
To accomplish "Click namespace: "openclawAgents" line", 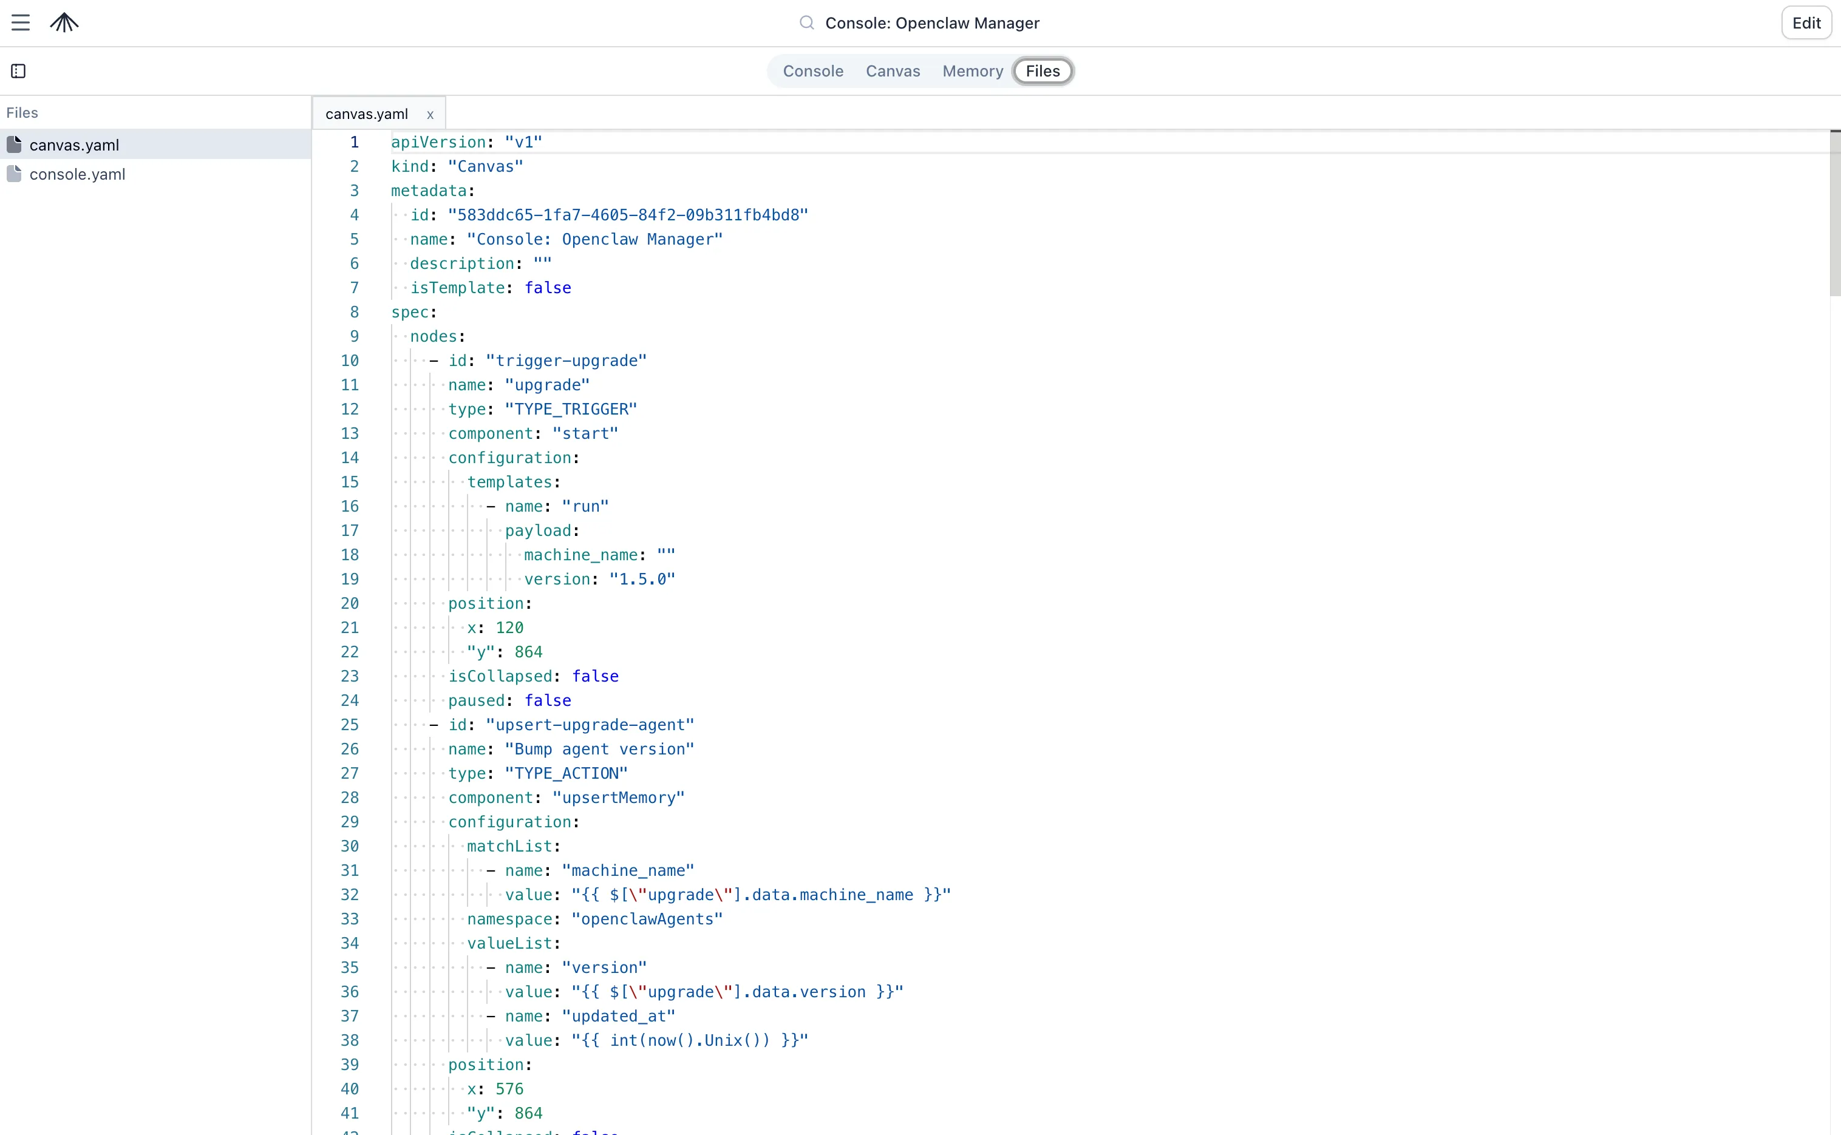I will point(594,919).
